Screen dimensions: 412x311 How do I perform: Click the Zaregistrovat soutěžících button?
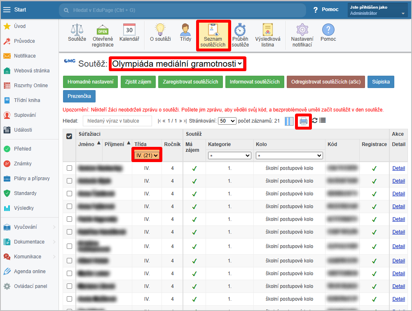pos(190,82)
